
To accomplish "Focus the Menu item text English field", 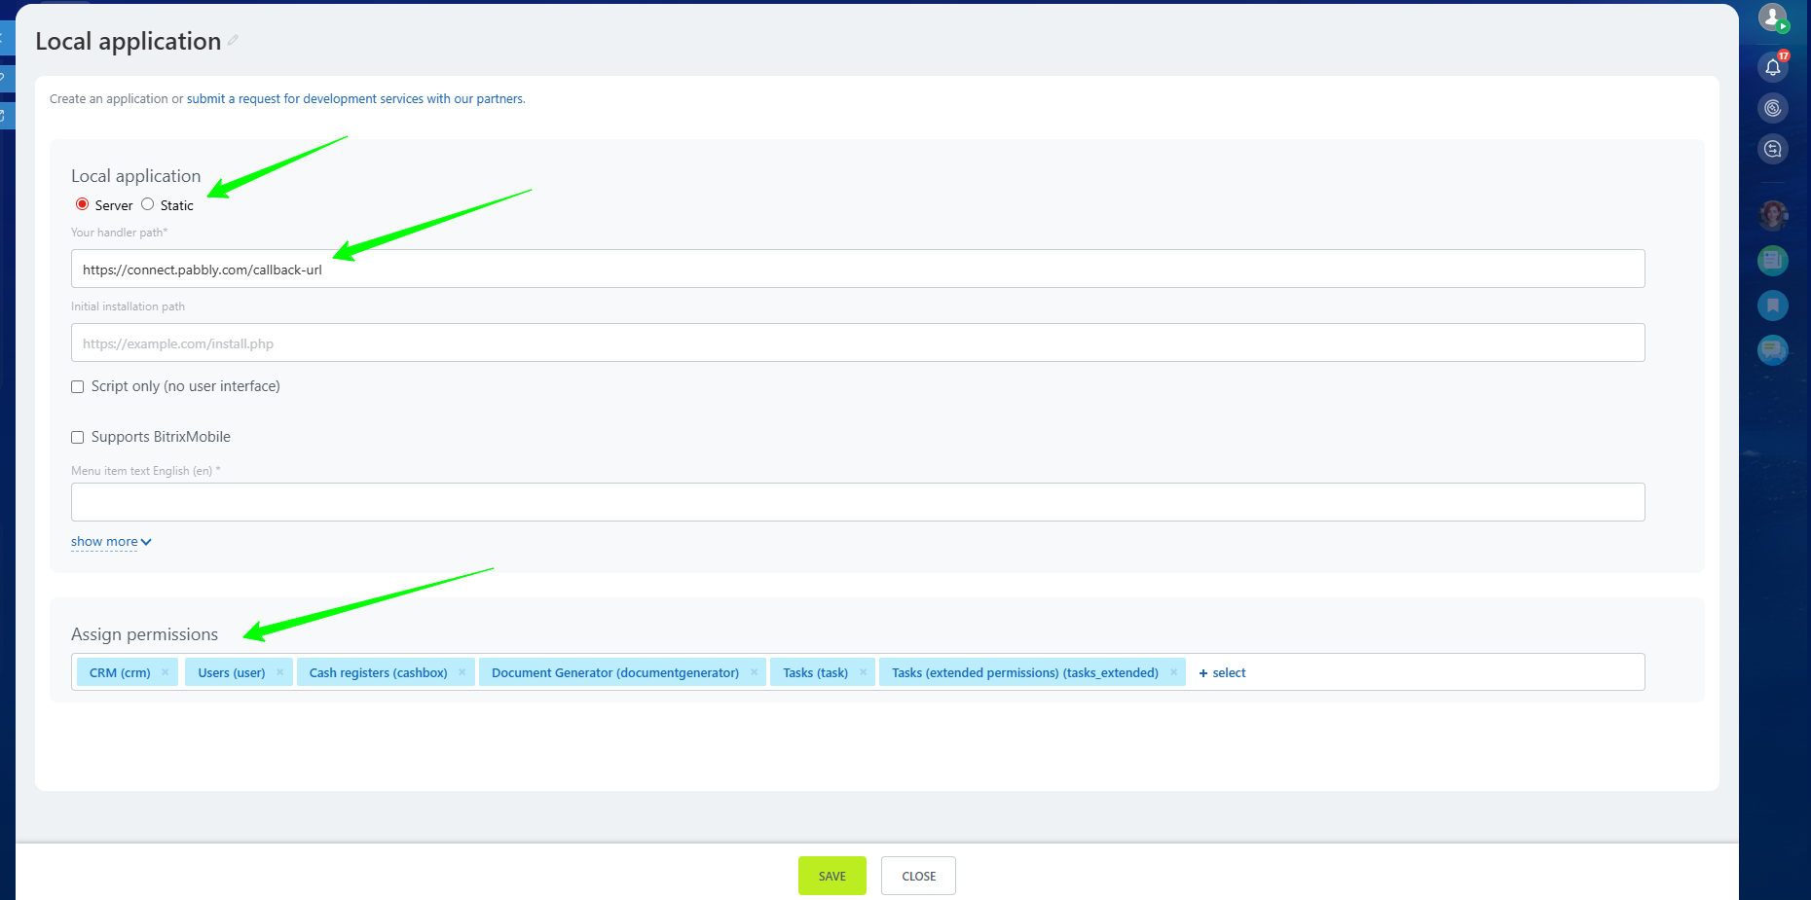I will [x=857, y=502].
